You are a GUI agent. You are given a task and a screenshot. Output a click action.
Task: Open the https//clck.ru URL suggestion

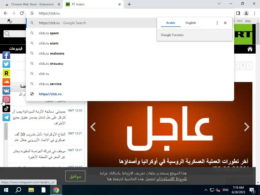click(130, 94)
